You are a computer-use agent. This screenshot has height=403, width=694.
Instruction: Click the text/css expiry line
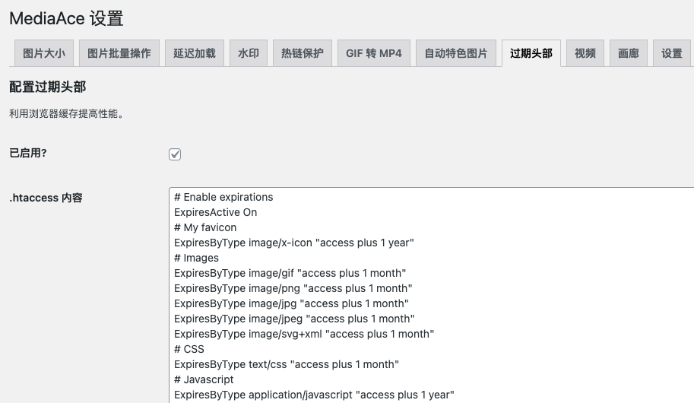coord(287,364)
